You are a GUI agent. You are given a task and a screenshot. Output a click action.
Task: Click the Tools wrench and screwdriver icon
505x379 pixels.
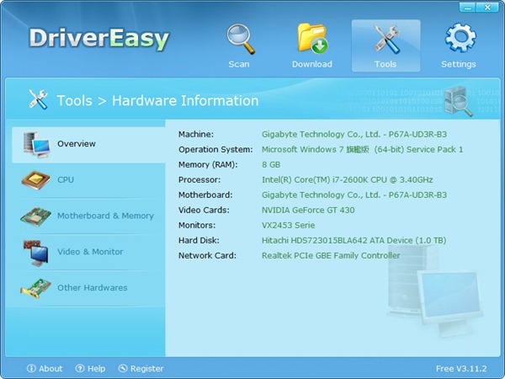tap(386, 40)
